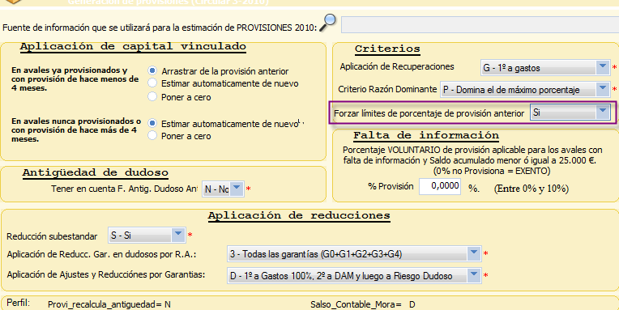The image size is (619, 310).
Task: Select 'Estimar automaticamente de nuevo' for avales nunca provisionados
Action: coord(152,124)
